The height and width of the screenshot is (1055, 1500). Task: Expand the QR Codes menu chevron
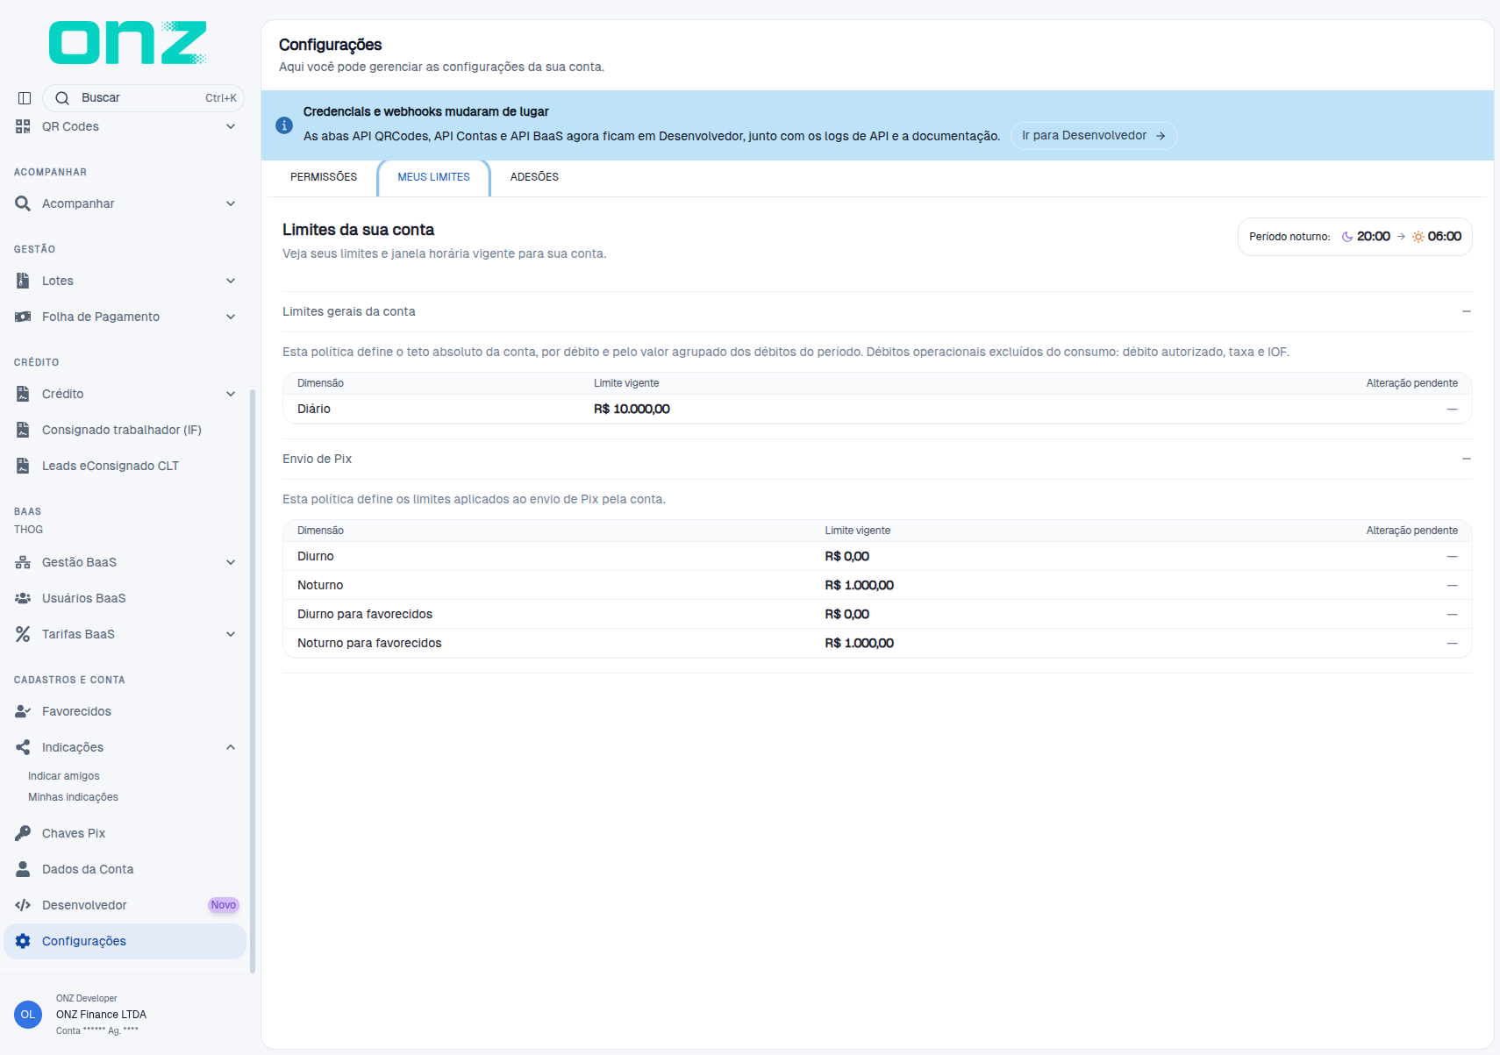pyautogui.click(x=231, y=126)
